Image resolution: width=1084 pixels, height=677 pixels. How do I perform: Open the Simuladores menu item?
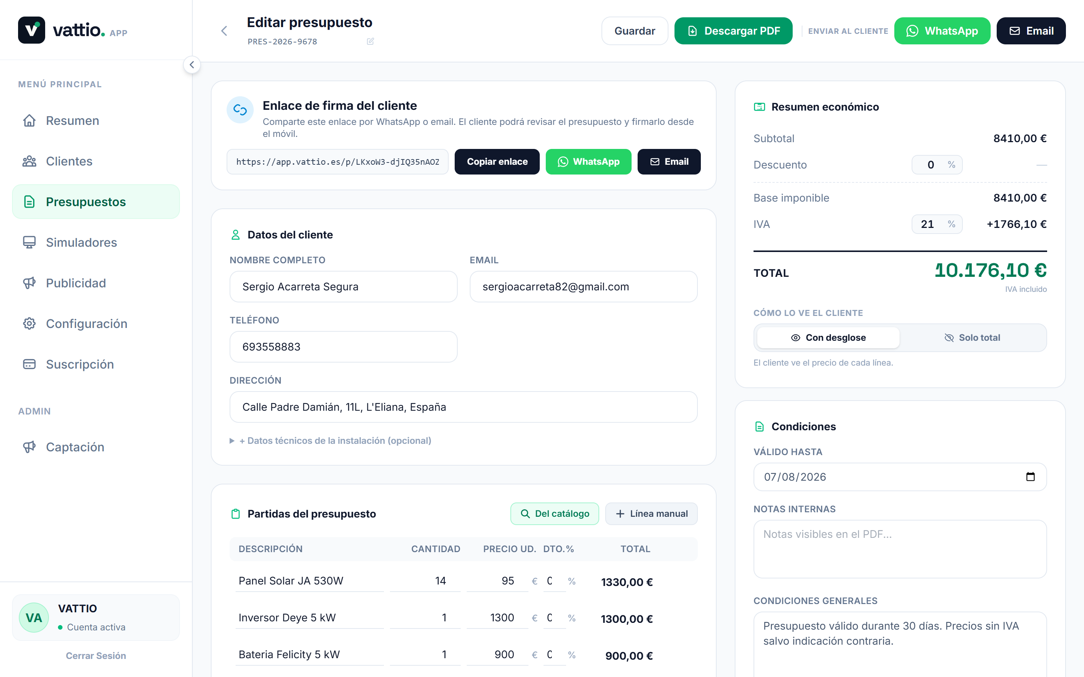96,242
